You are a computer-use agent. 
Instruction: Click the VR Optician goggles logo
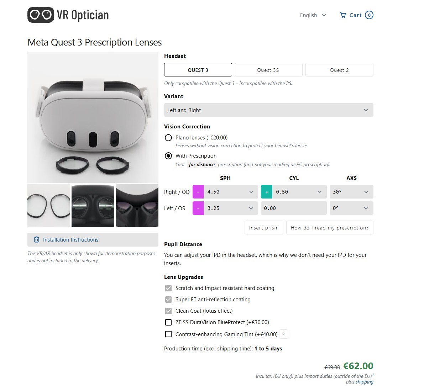coord(41,15)
